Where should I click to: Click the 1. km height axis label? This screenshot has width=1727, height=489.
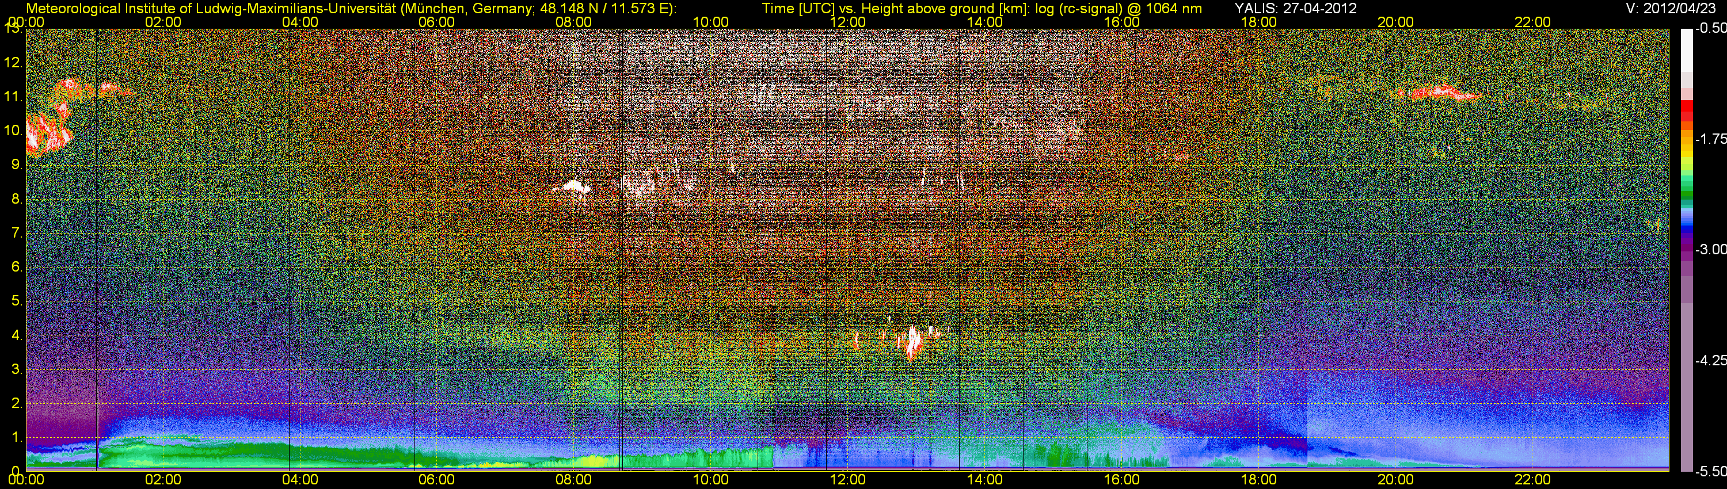click(x=16, y=437)
